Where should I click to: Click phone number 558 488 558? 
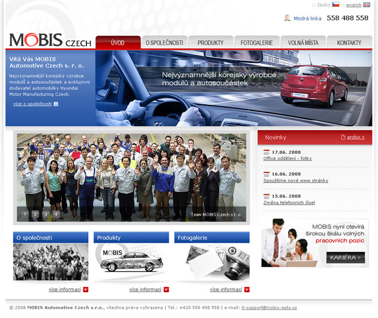(x=347, y=18)
